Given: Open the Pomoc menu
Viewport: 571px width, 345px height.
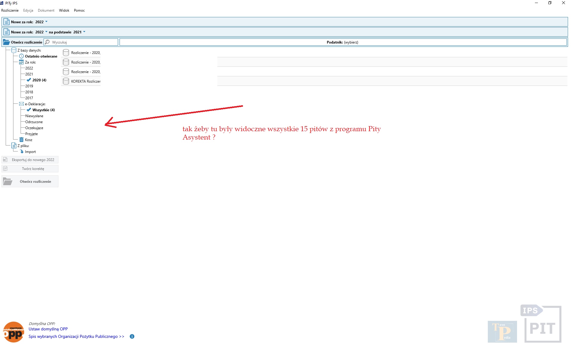Looking at the screenshot, I should click(79, 10).
